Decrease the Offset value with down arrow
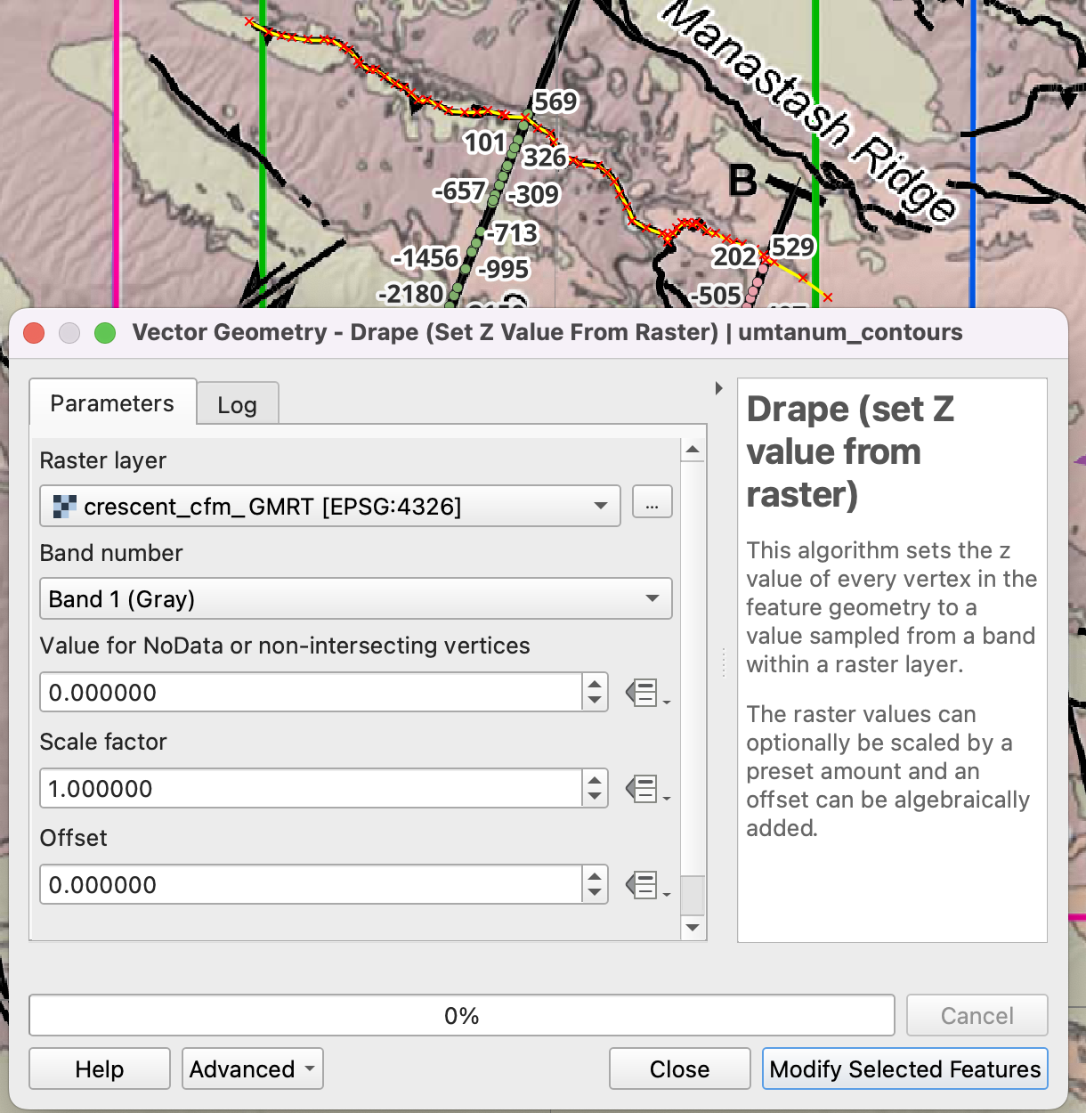Viewport: 1086px width, 1113px height. click(595, 894)
